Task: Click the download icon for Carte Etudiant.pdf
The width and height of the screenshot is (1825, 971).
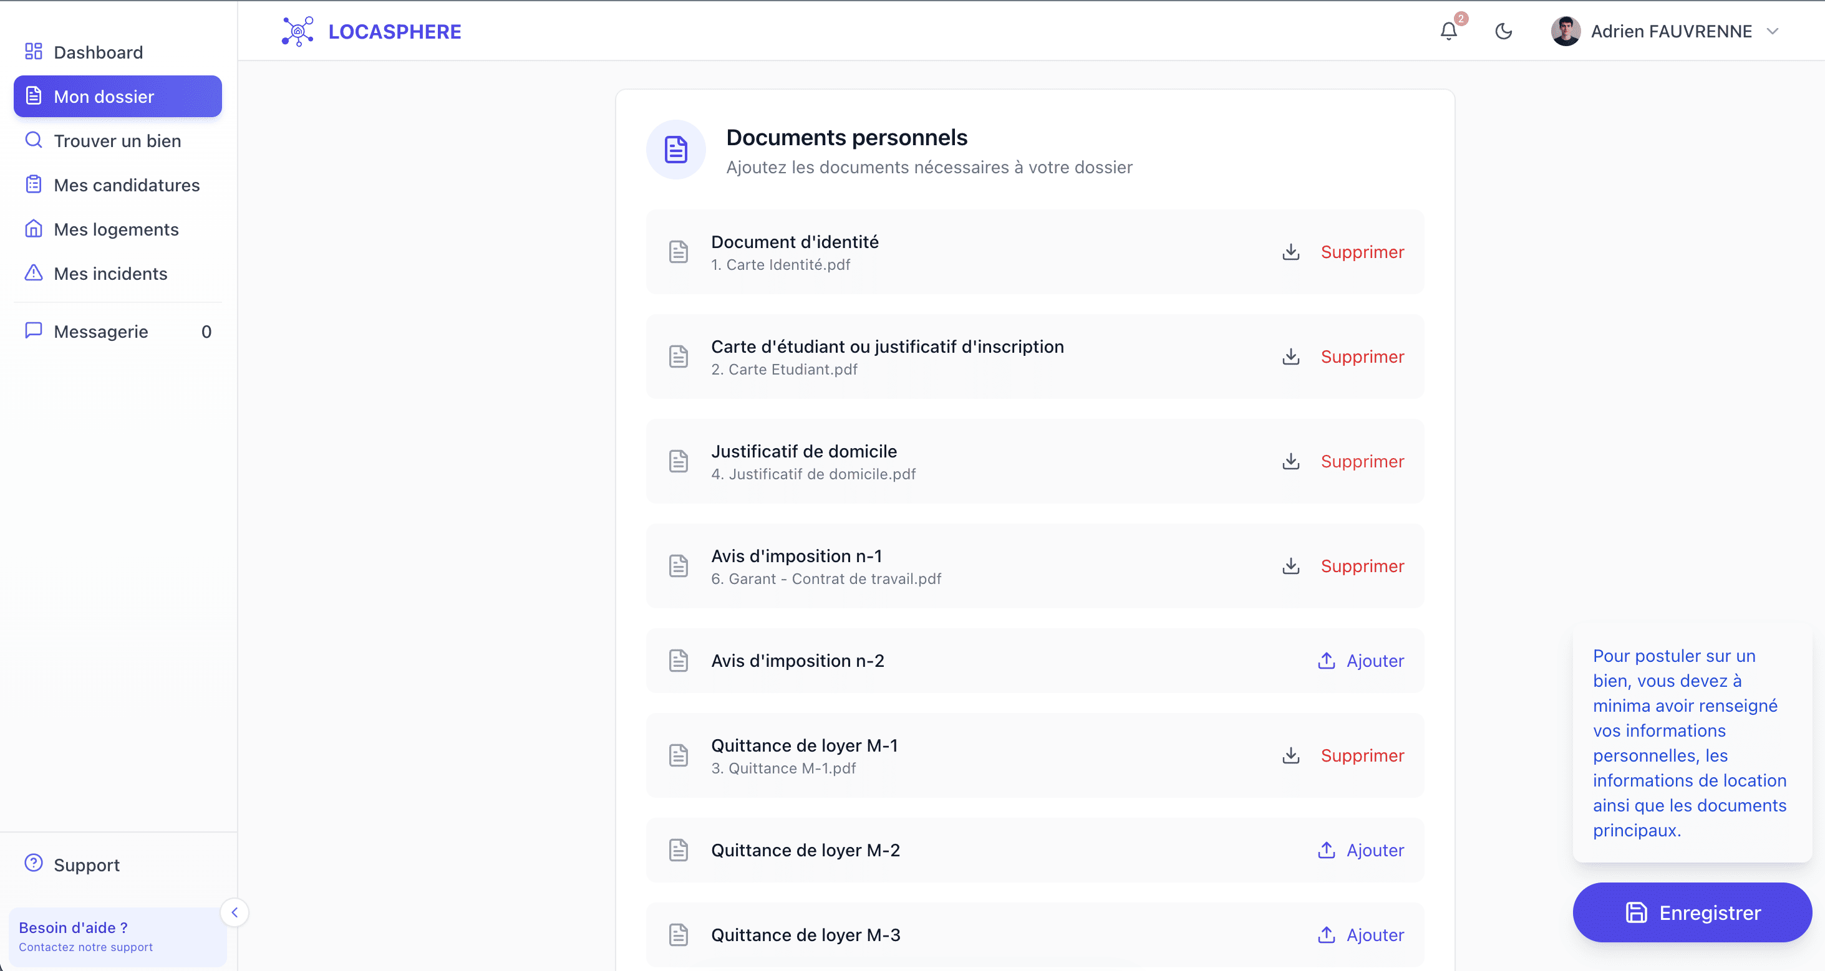Action: 1291,356
